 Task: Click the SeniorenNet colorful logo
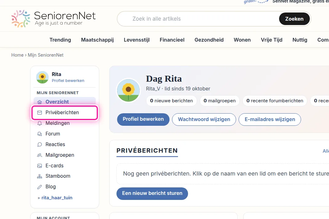click(x=21, y=19)
